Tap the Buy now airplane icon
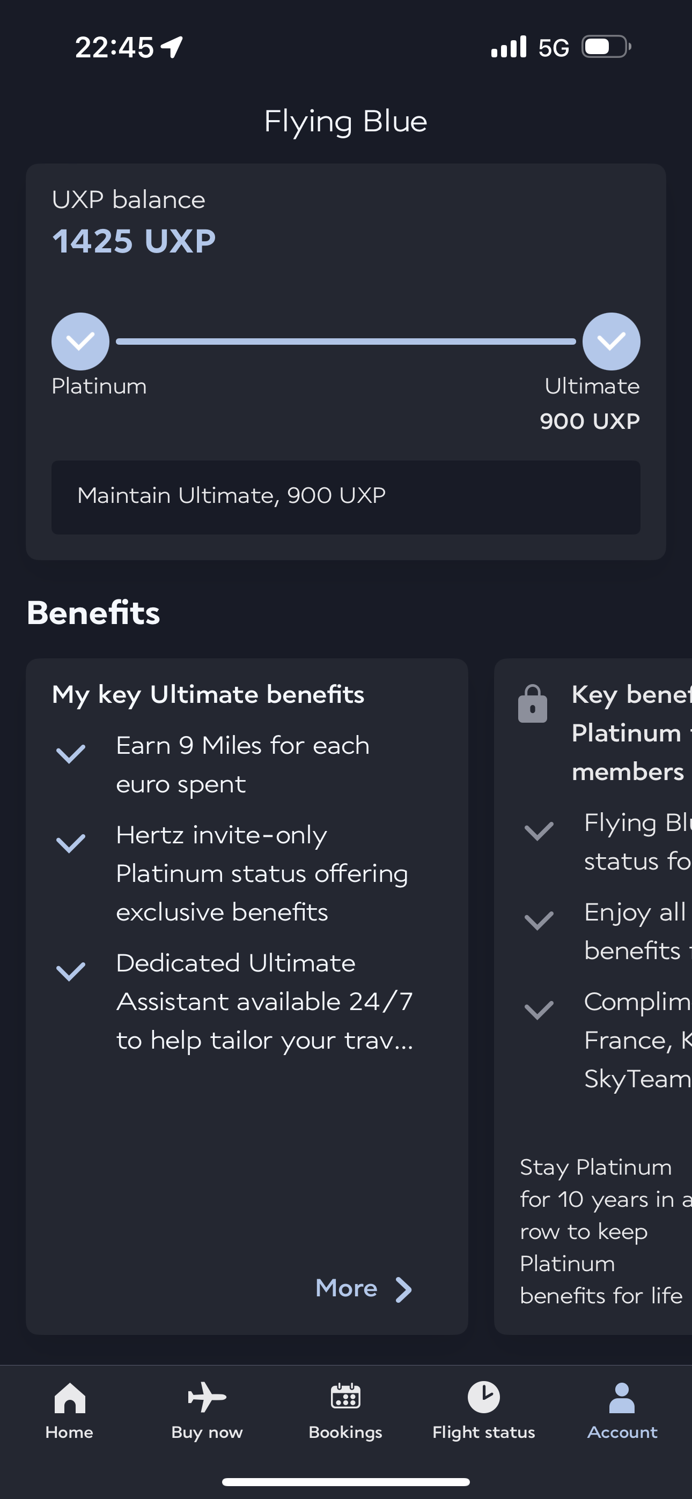Image resolution: width=692 pixels, height=1499 pixels. click(207, 1397)
